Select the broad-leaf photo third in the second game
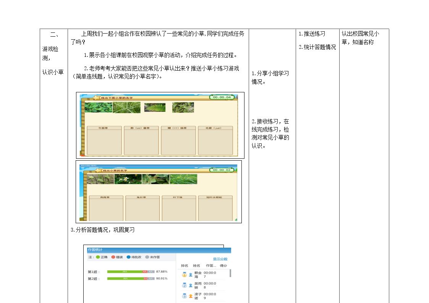This screenshot has width=429, height=303. (156, 179)
